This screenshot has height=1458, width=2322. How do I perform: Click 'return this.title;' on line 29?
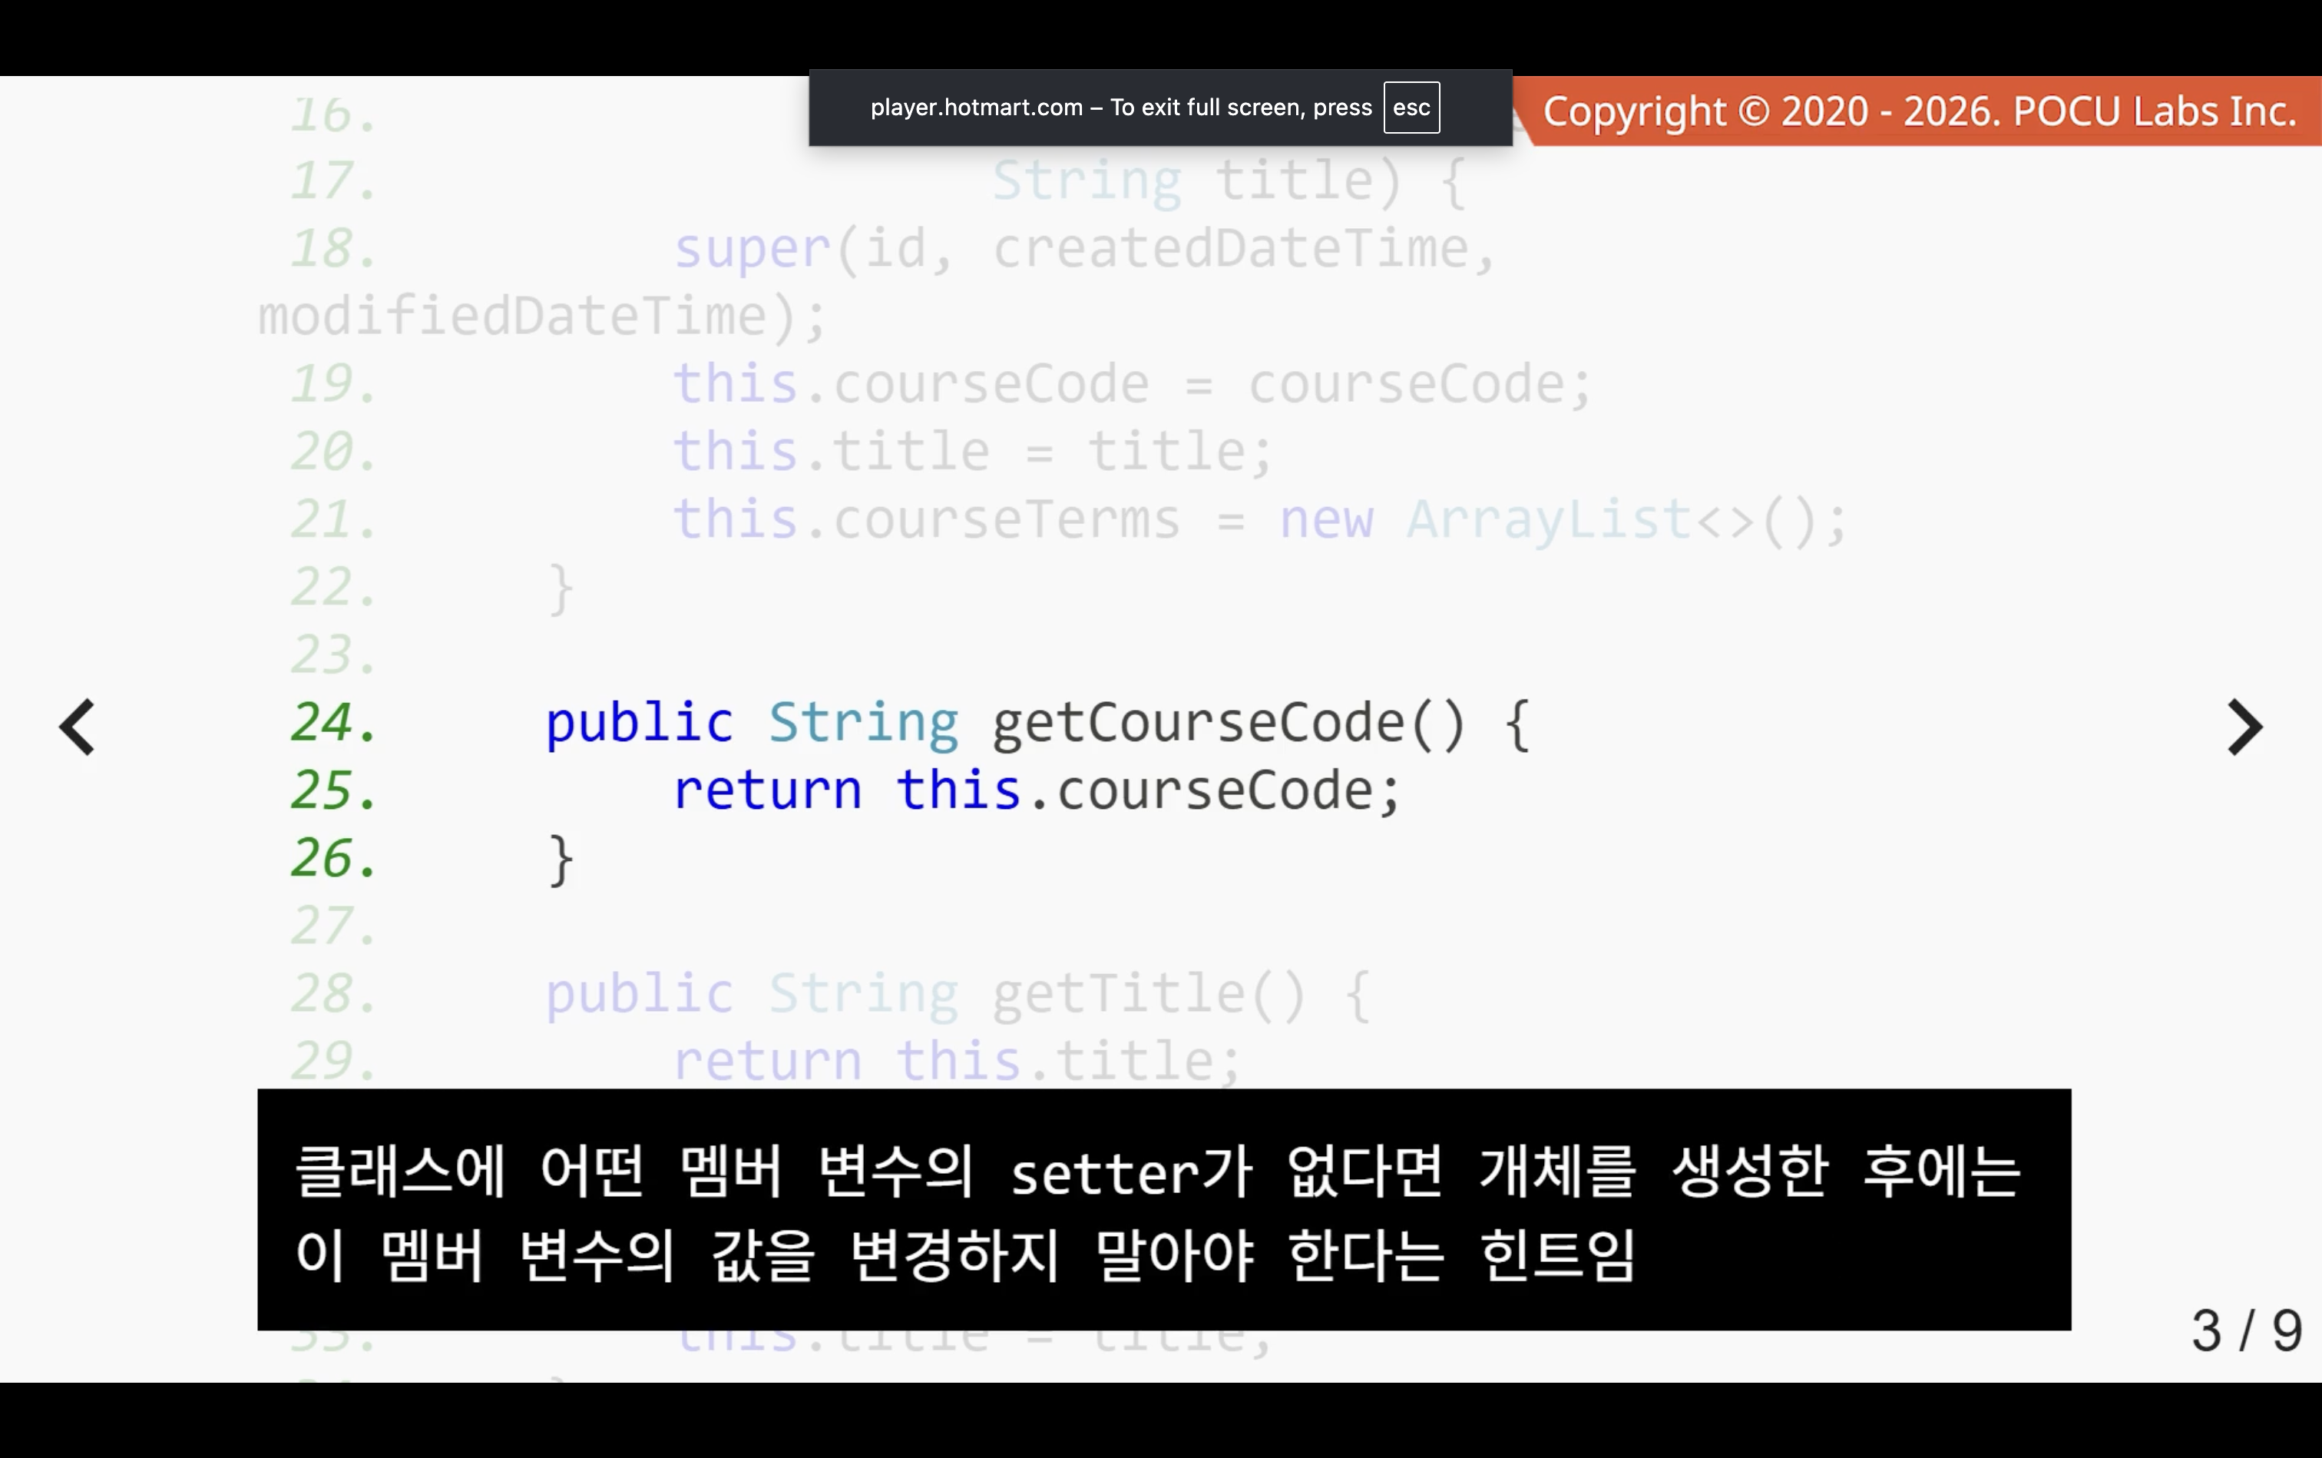(x=958, y=1062)
